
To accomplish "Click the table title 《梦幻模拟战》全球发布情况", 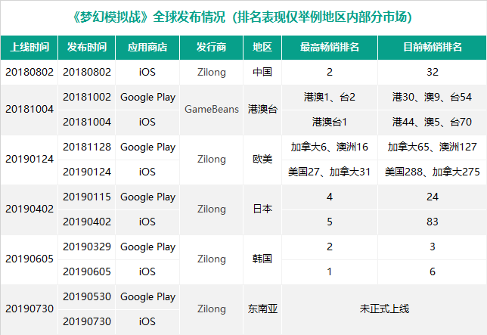I will click(x=243, y=16).
